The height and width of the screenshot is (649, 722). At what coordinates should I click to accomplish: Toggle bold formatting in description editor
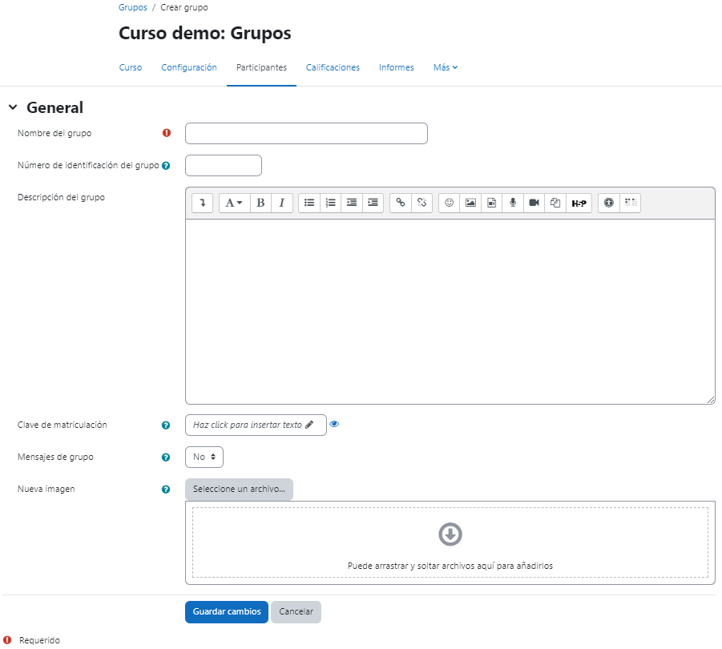coord(260,204)
